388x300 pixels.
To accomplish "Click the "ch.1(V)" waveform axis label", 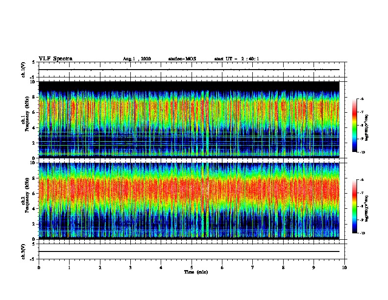I will [x=24, y=70].
